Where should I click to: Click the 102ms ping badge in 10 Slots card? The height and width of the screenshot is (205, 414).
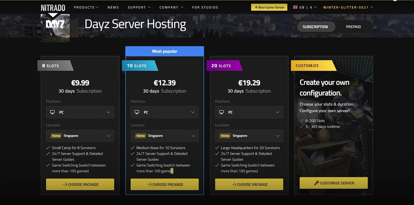click(x=141, y=136)
